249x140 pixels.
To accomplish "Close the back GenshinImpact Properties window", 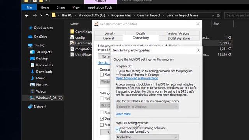I will (x=198, y=24).
